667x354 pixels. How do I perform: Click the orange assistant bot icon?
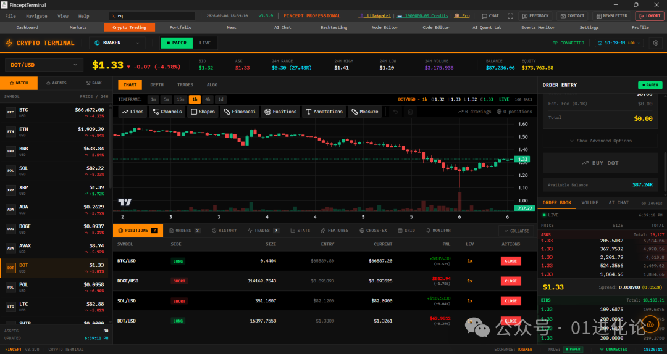(650, 324)
